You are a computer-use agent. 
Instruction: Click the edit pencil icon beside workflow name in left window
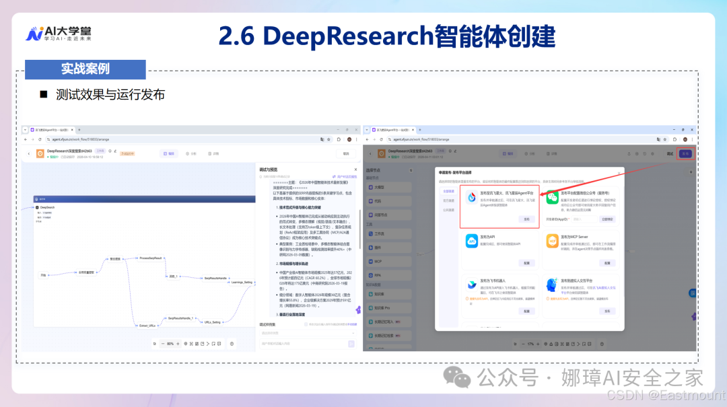coord(115,151)
